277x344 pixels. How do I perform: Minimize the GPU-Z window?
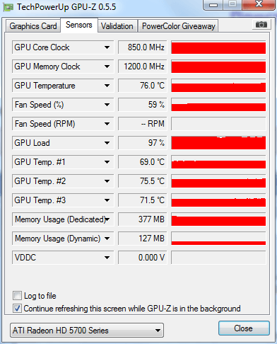(213, 5)
